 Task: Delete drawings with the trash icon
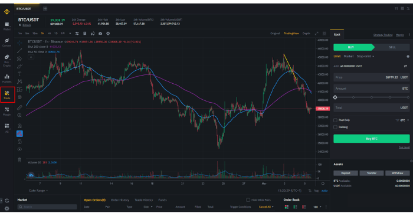[19, 159]
